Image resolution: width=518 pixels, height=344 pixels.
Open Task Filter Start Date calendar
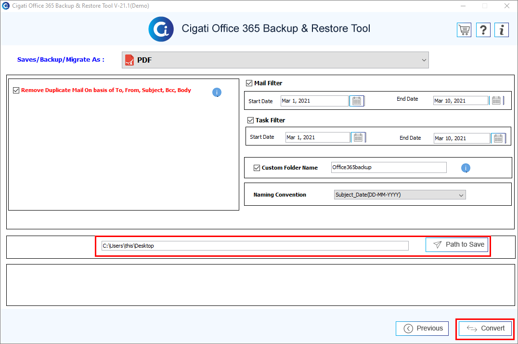click(x=358, y=138)
